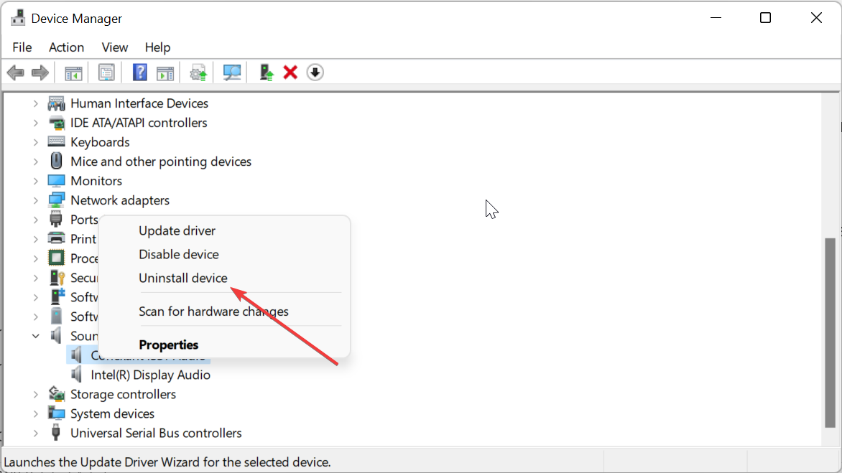Select the System devices category icon
This screenshot has height=473, width=842.
(56, 413)
